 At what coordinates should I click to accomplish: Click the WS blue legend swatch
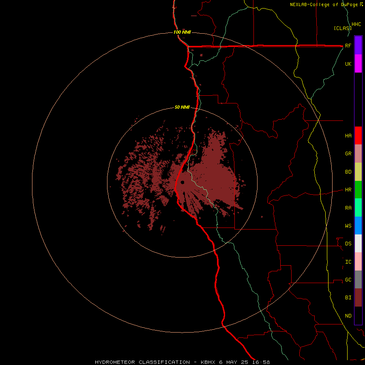click(x=358, y=225)
